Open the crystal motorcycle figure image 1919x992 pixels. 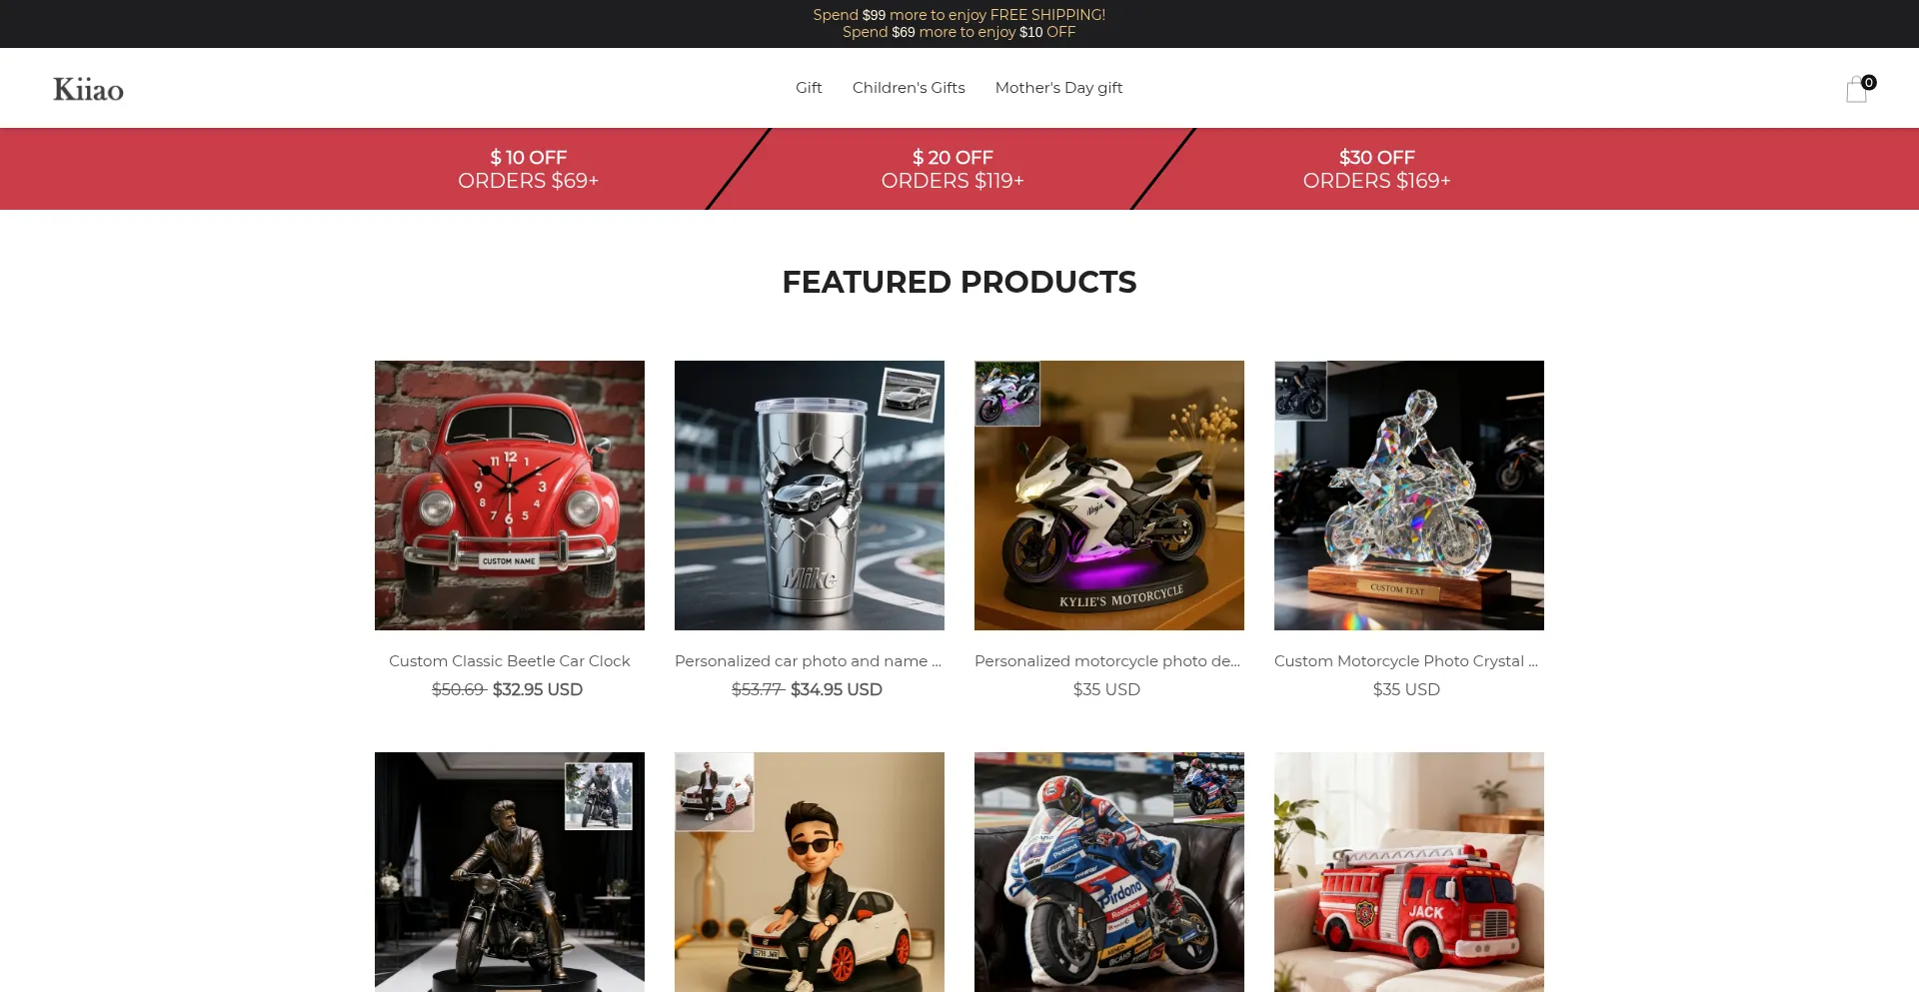tap(1409, 496)
